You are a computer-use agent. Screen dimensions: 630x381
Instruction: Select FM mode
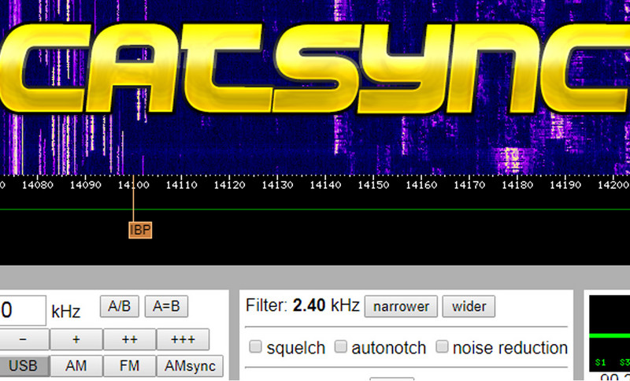click(129, 366)
